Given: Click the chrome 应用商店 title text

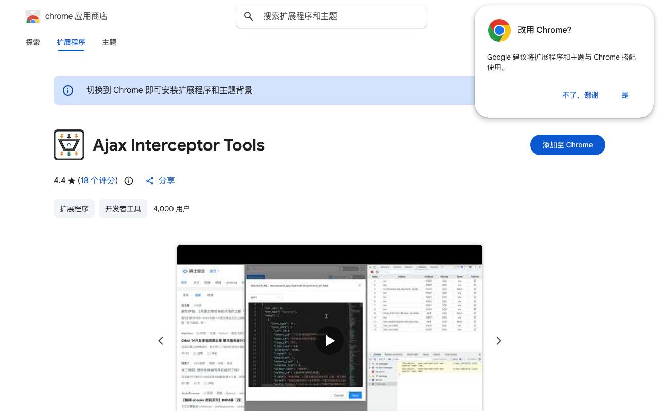Looking at the screenshot, I should (x=76, y=16).
